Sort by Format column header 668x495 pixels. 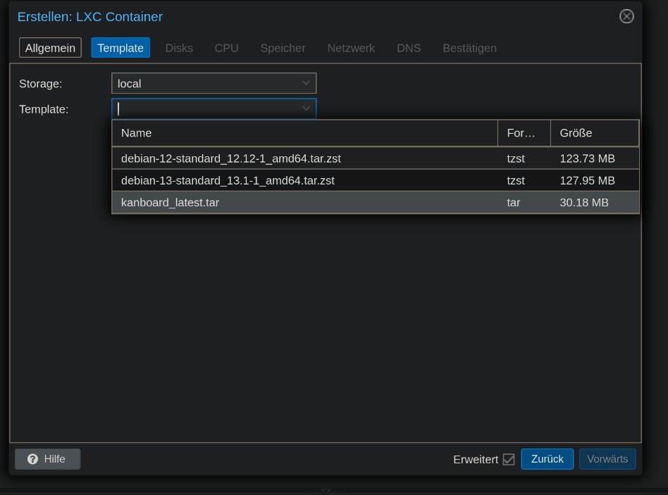coord(524,132)
